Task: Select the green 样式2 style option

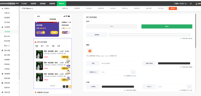Action: 167,26
